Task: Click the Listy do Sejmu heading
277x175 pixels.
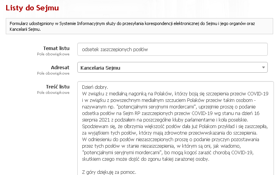Action: click(32, 7)
